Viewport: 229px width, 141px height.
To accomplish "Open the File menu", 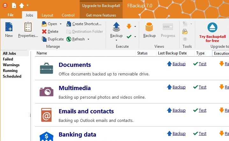I will pyautogui.click(x=11, y=15).
